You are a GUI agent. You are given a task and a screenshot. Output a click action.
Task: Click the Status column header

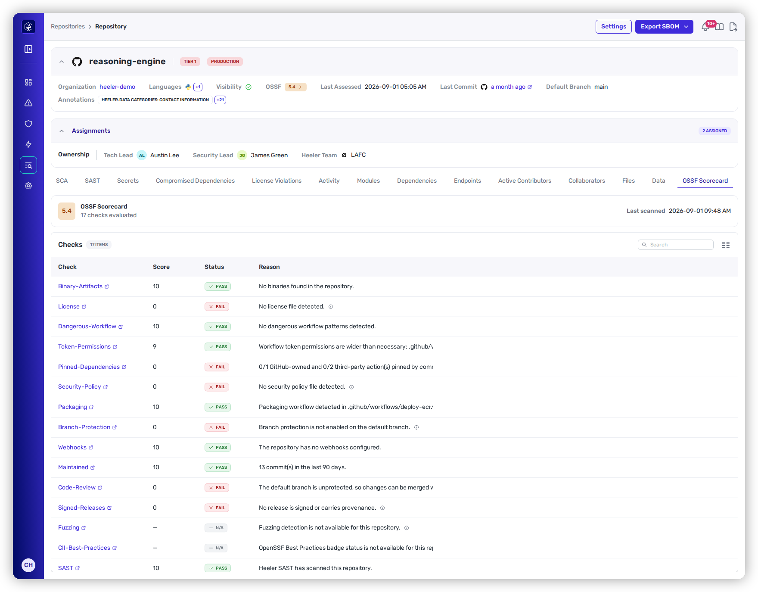[x=214, y=267]
